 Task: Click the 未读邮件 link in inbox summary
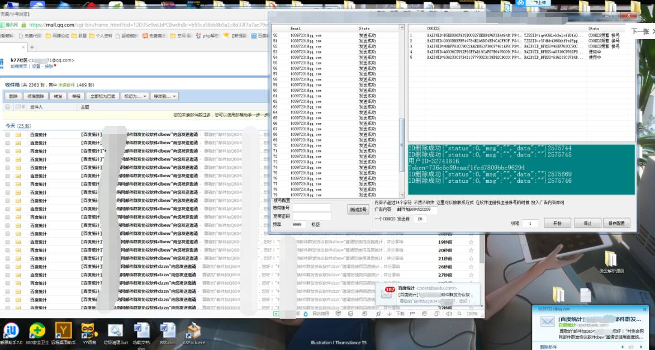67,85
